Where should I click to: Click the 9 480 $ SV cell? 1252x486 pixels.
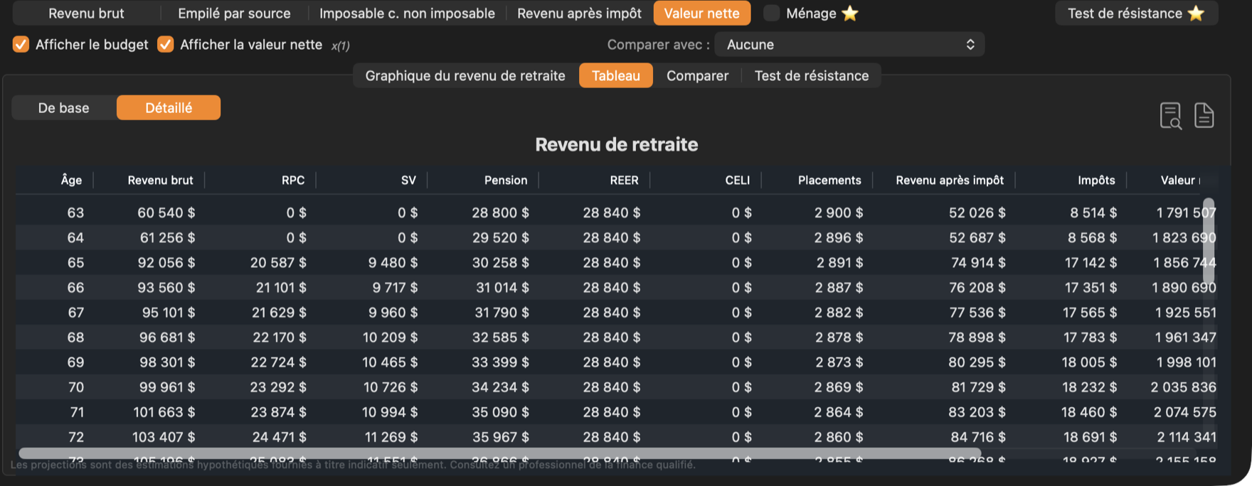coord(393,262)
